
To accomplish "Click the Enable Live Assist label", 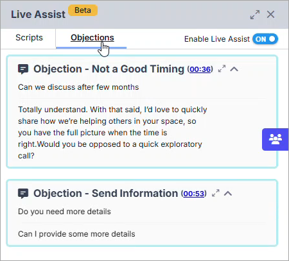I will pos(217,39).
